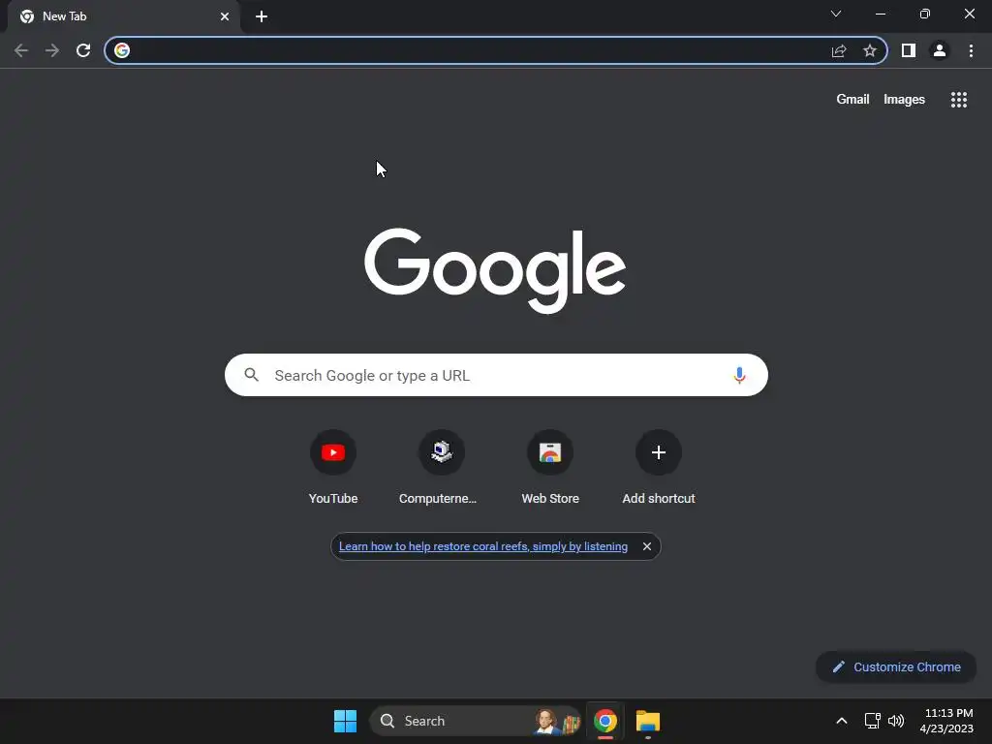This screenshot has height=744, width=992.
Task: Open the volume tray icon
Action: 896,721
